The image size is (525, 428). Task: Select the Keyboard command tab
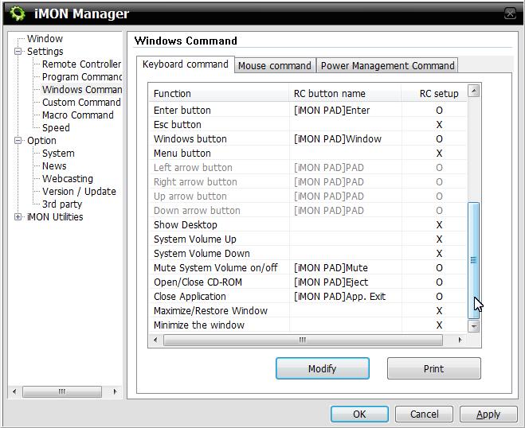coord(185,64)
